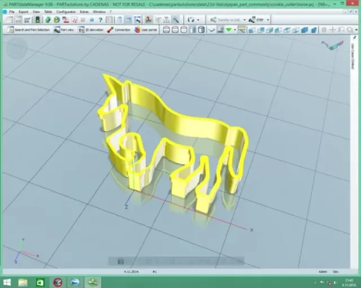Click the blue star favorites icon

[91, 20]
